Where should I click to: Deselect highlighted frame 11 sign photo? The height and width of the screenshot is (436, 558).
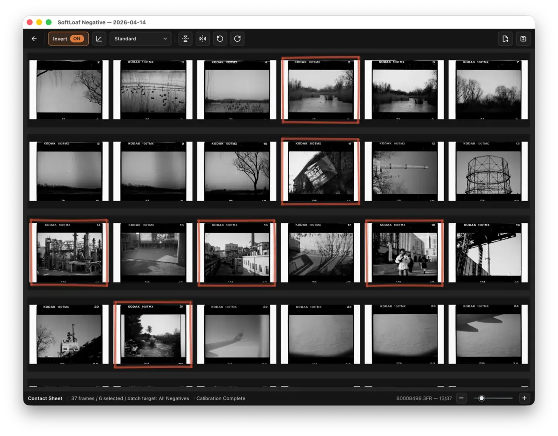tap(320, 171)
